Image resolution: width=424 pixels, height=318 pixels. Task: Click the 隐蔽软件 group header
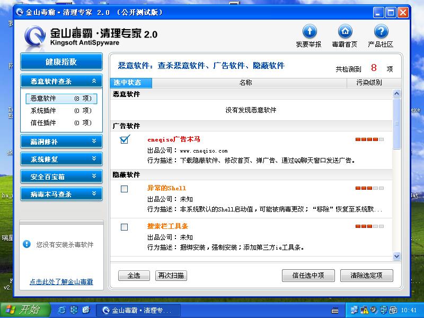coord(251,175)
